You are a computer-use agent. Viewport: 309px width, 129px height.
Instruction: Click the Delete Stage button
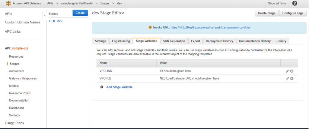[x=266, y=13]
